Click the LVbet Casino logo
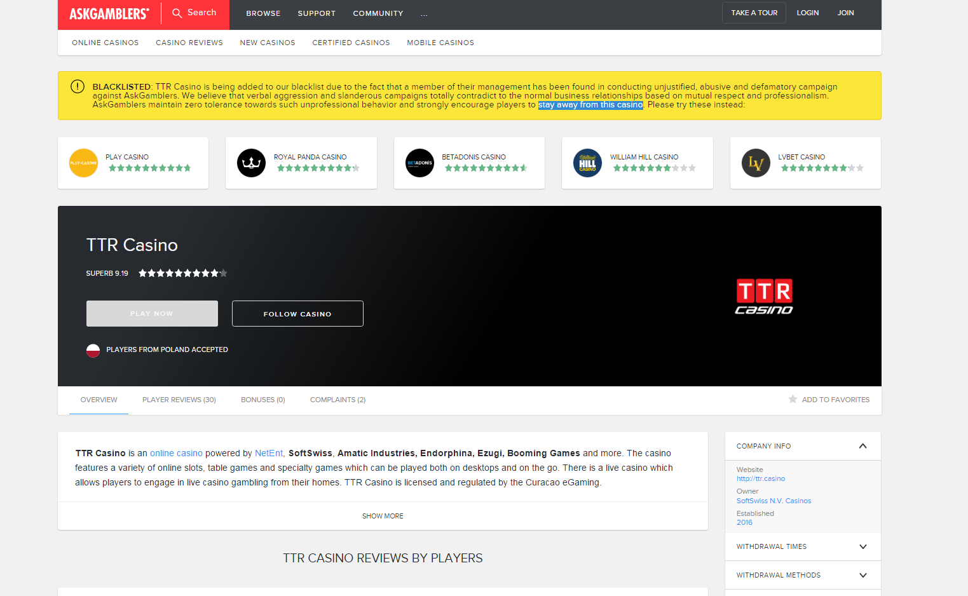Image resolution: width=968 pixels, height=596 pixels. [756, 163]
